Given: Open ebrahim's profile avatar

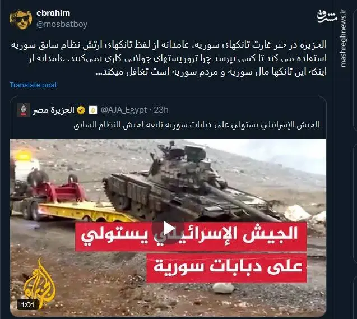Looking at the screenshot, I should coord(21,19).
